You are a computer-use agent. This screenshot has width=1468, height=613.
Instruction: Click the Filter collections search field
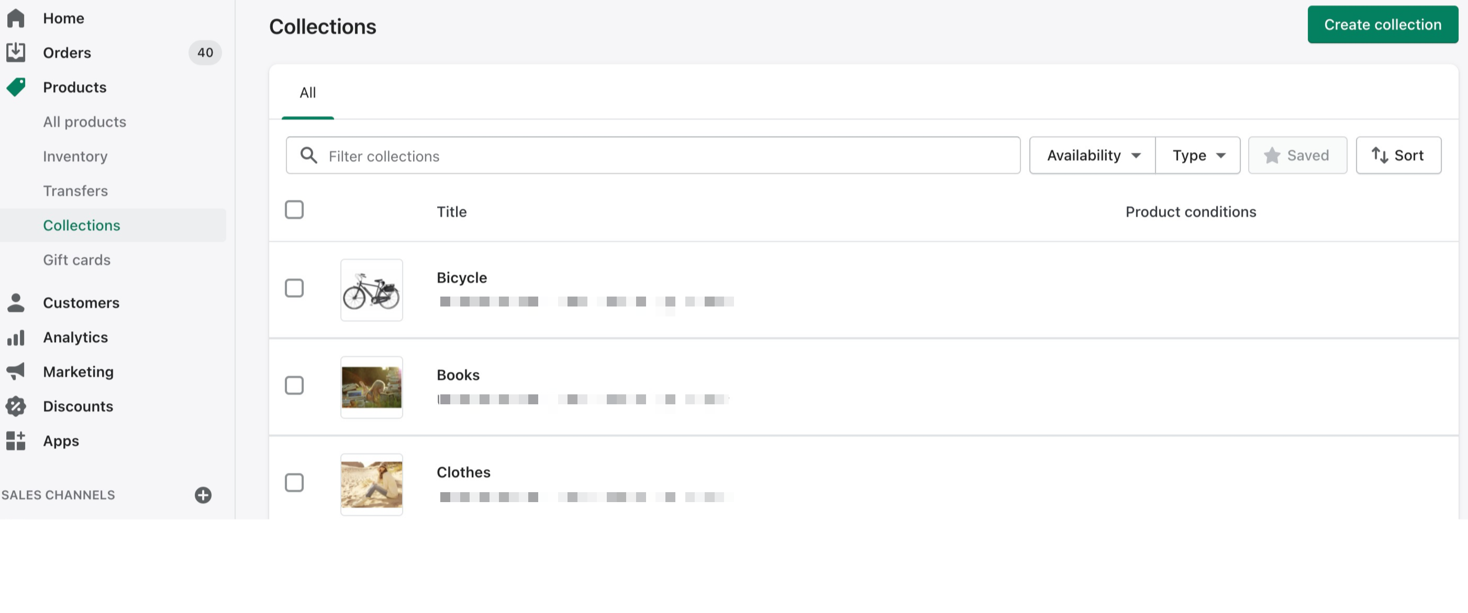652,154
